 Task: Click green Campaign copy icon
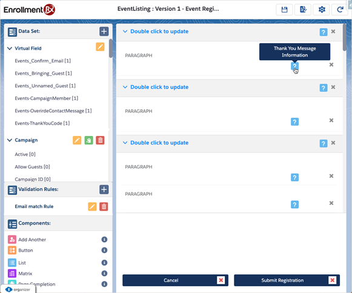click(88, 140)
